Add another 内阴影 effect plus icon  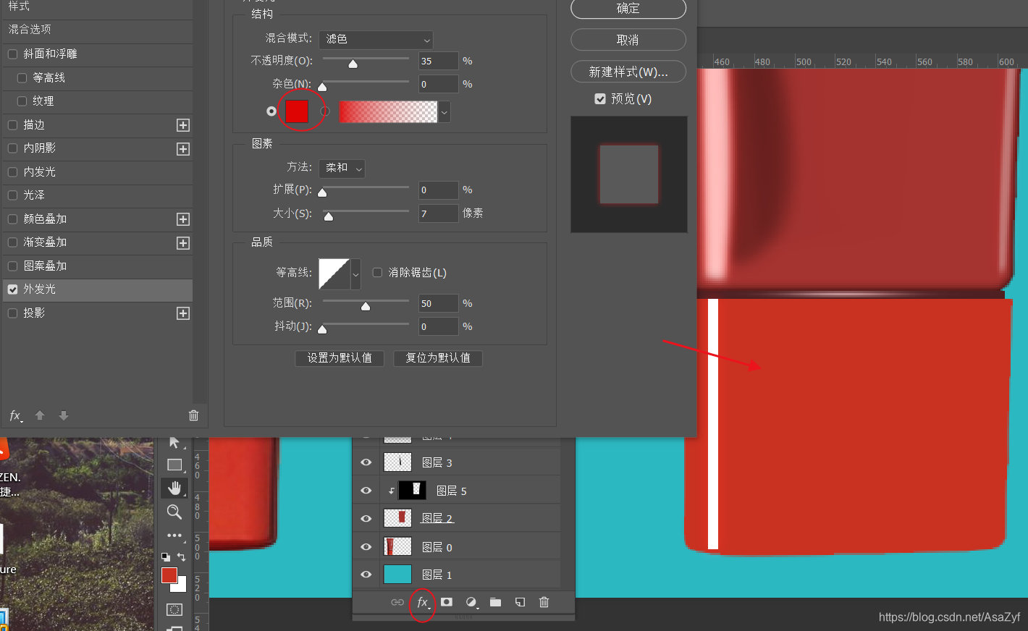pos(183,149)
